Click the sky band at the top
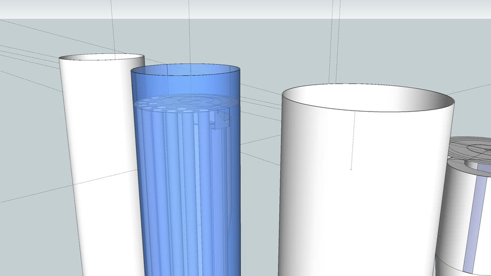This screenshot has width=491, height=276. 245,9
